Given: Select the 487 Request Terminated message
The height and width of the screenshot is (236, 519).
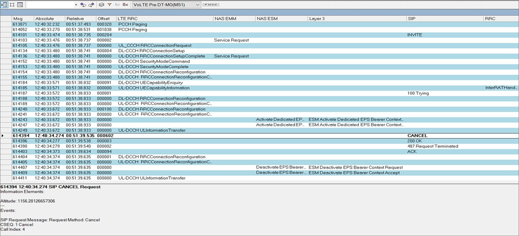Looking at the screenshot, I should point(433,146).
